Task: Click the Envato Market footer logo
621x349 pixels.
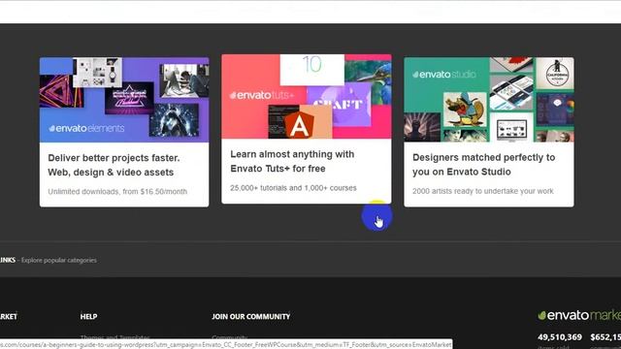Action: [579, 315]
